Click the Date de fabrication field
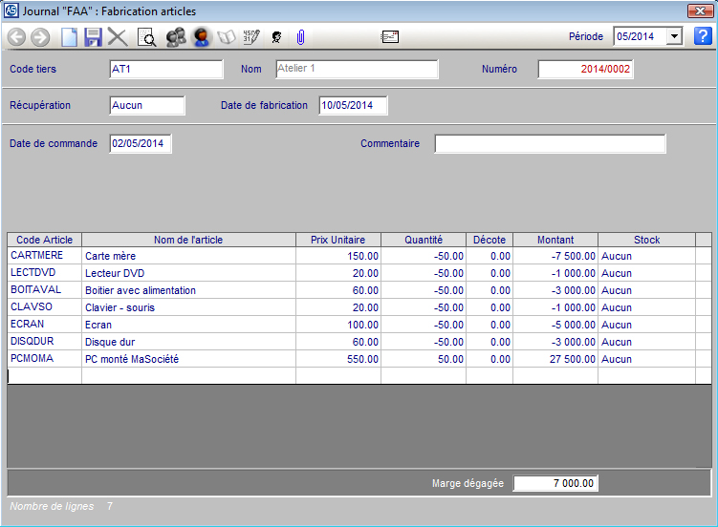The image size is (718, 527). click(x=353, y=105)
